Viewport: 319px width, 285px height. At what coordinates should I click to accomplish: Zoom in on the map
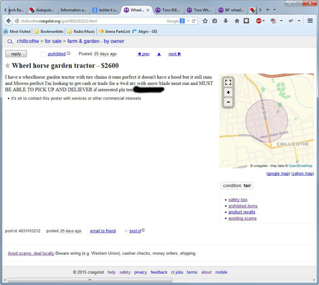pyautogui.click(x=228, y=93)
